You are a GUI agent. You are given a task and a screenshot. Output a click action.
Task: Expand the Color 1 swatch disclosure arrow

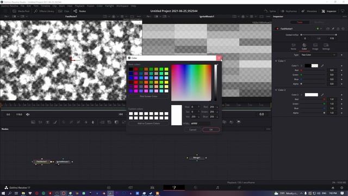302,65
